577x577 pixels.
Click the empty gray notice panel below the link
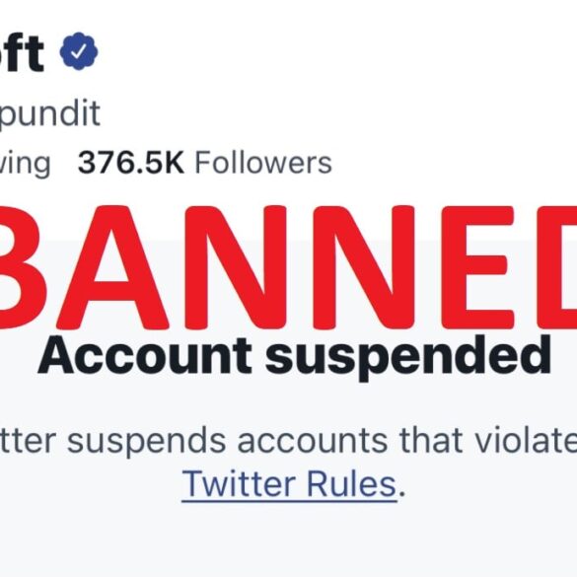click(288, 540)
